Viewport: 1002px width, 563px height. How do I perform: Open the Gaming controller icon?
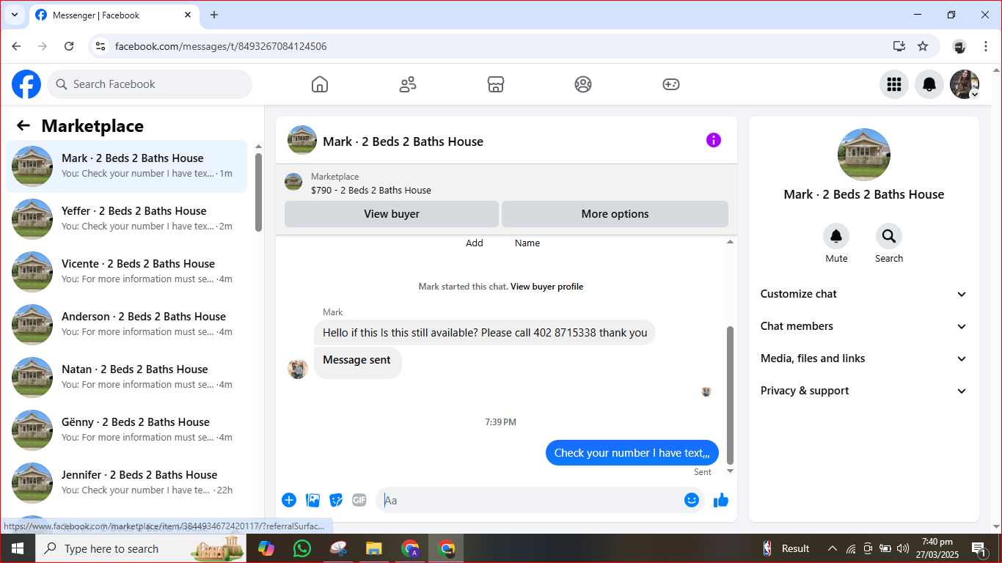coord(671,84)
